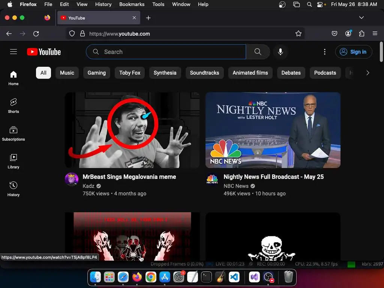Select the Gaming category chip
The image size is (384, 288).
pyautogui.click(x=97, y=73)
